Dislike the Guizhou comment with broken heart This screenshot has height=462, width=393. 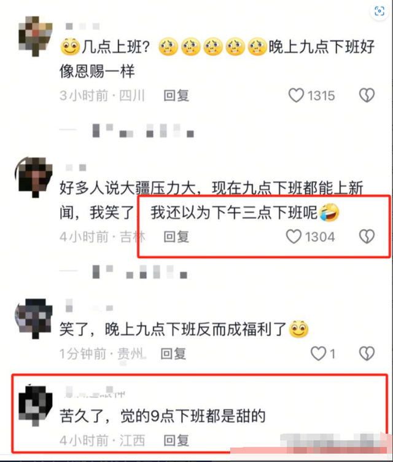367,353
